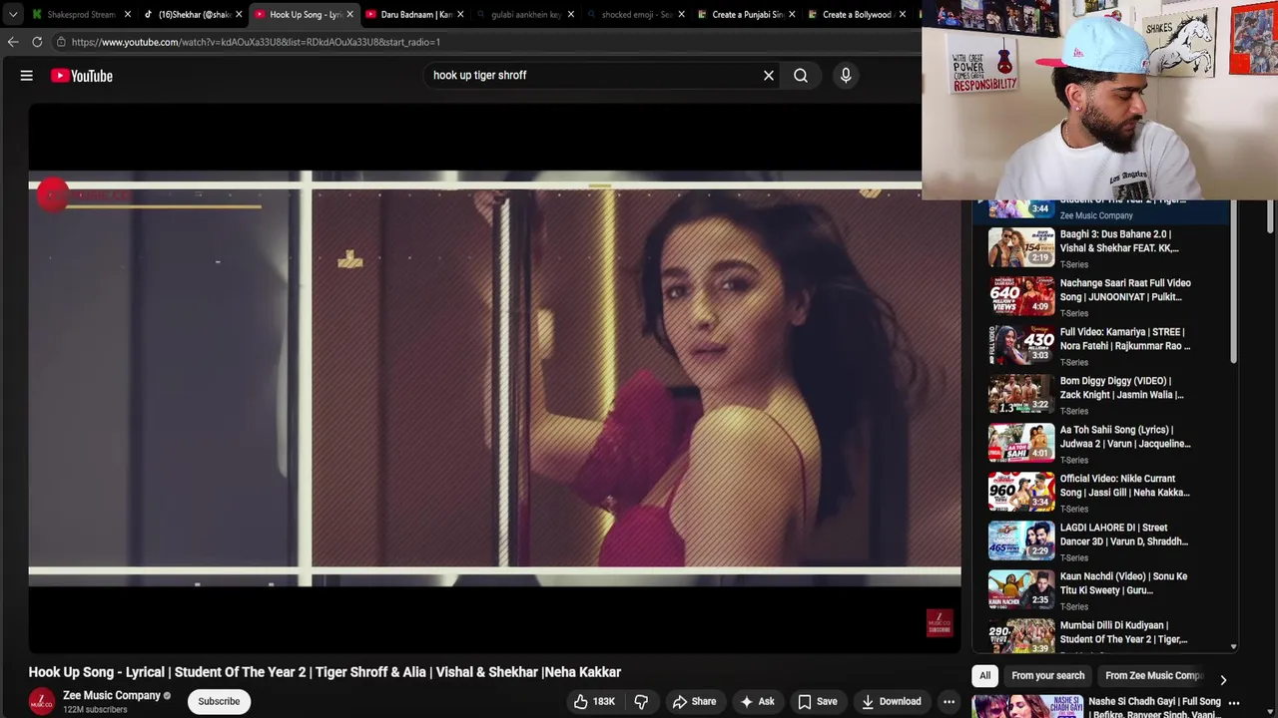Download the Hook Up Song video
Image resolution: width=1278 pixels, height=718 pixels.
pos(891,701)
